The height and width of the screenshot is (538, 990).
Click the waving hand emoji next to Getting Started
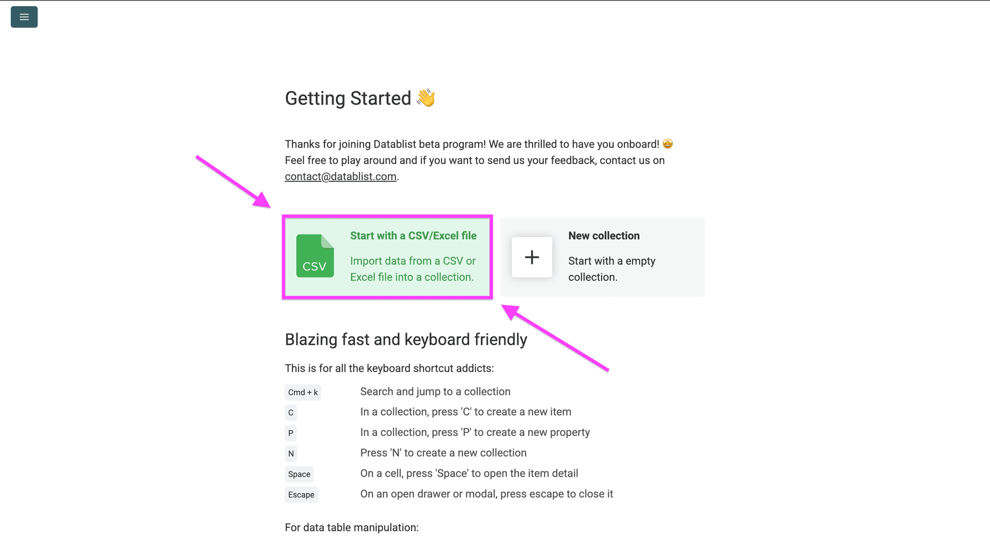tap(425, 98)
